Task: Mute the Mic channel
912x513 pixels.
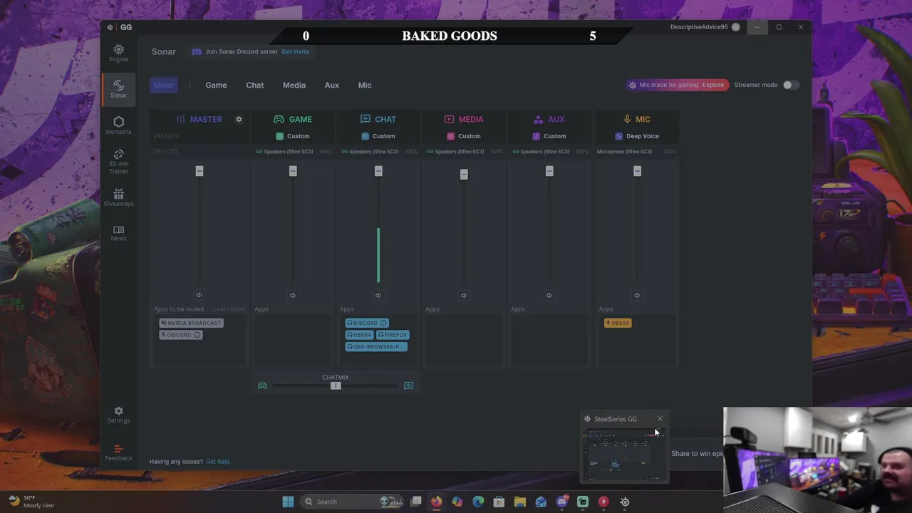Action: tap(637, 295)
